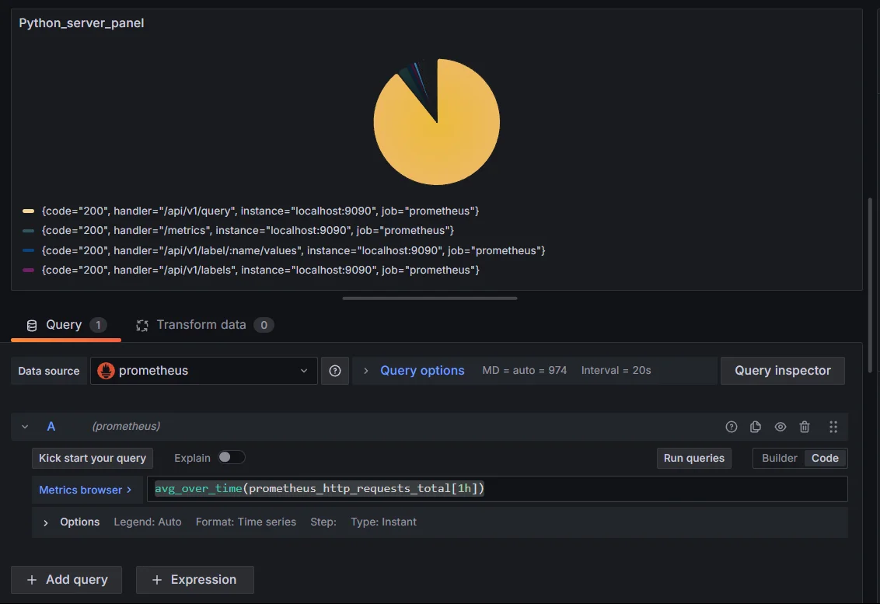Delete query A with the trash icon
This screenshot has width=880, height=604.
[x=805, y=427]
